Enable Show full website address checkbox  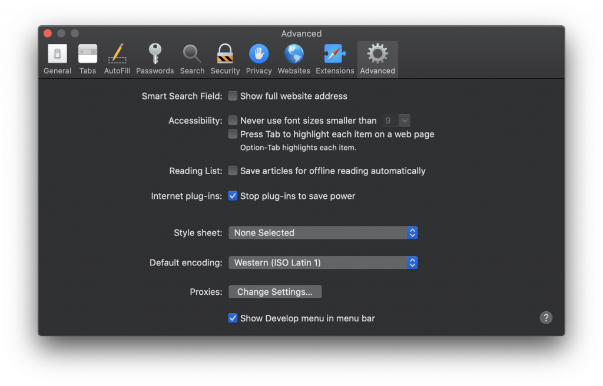[233, 96]
